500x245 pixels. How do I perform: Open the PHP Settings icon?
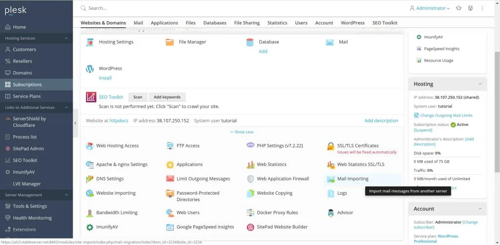click(250, 145)
